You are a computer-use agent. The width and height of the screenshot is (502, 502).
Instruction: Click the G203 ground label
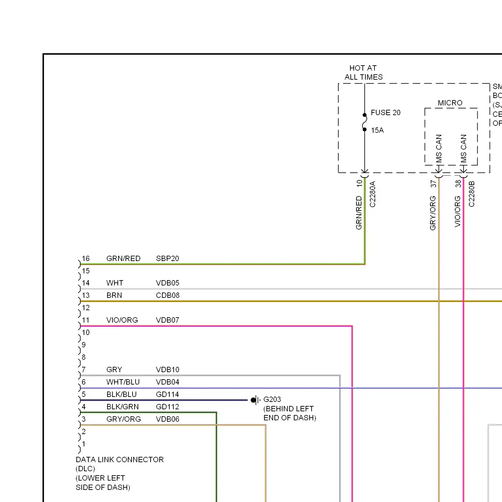272,399
